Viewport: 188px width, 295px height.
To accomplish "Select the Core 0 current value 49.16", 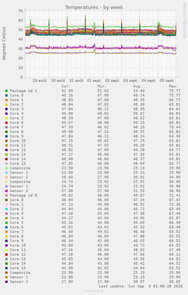I will point(67,95).
